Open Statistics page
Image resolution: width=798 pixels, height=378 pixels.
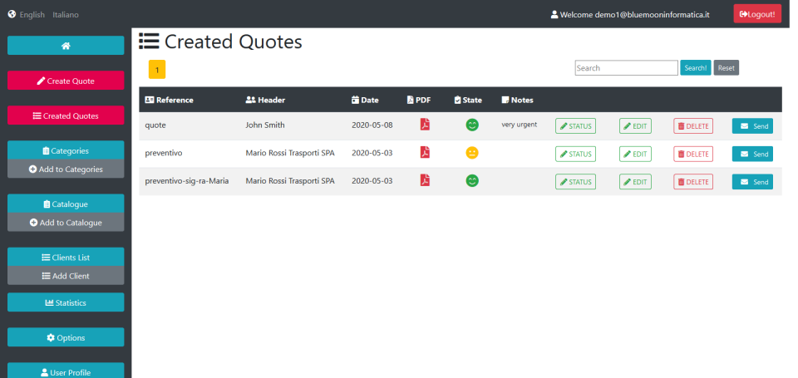pos(66,302)
